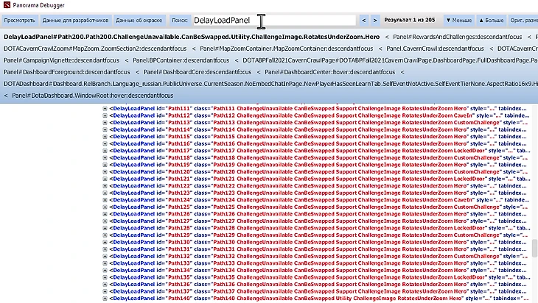Expand the Path123 DelayLoadPanel node
Viewport: 538px width, 303px height.
pos(105,193)
